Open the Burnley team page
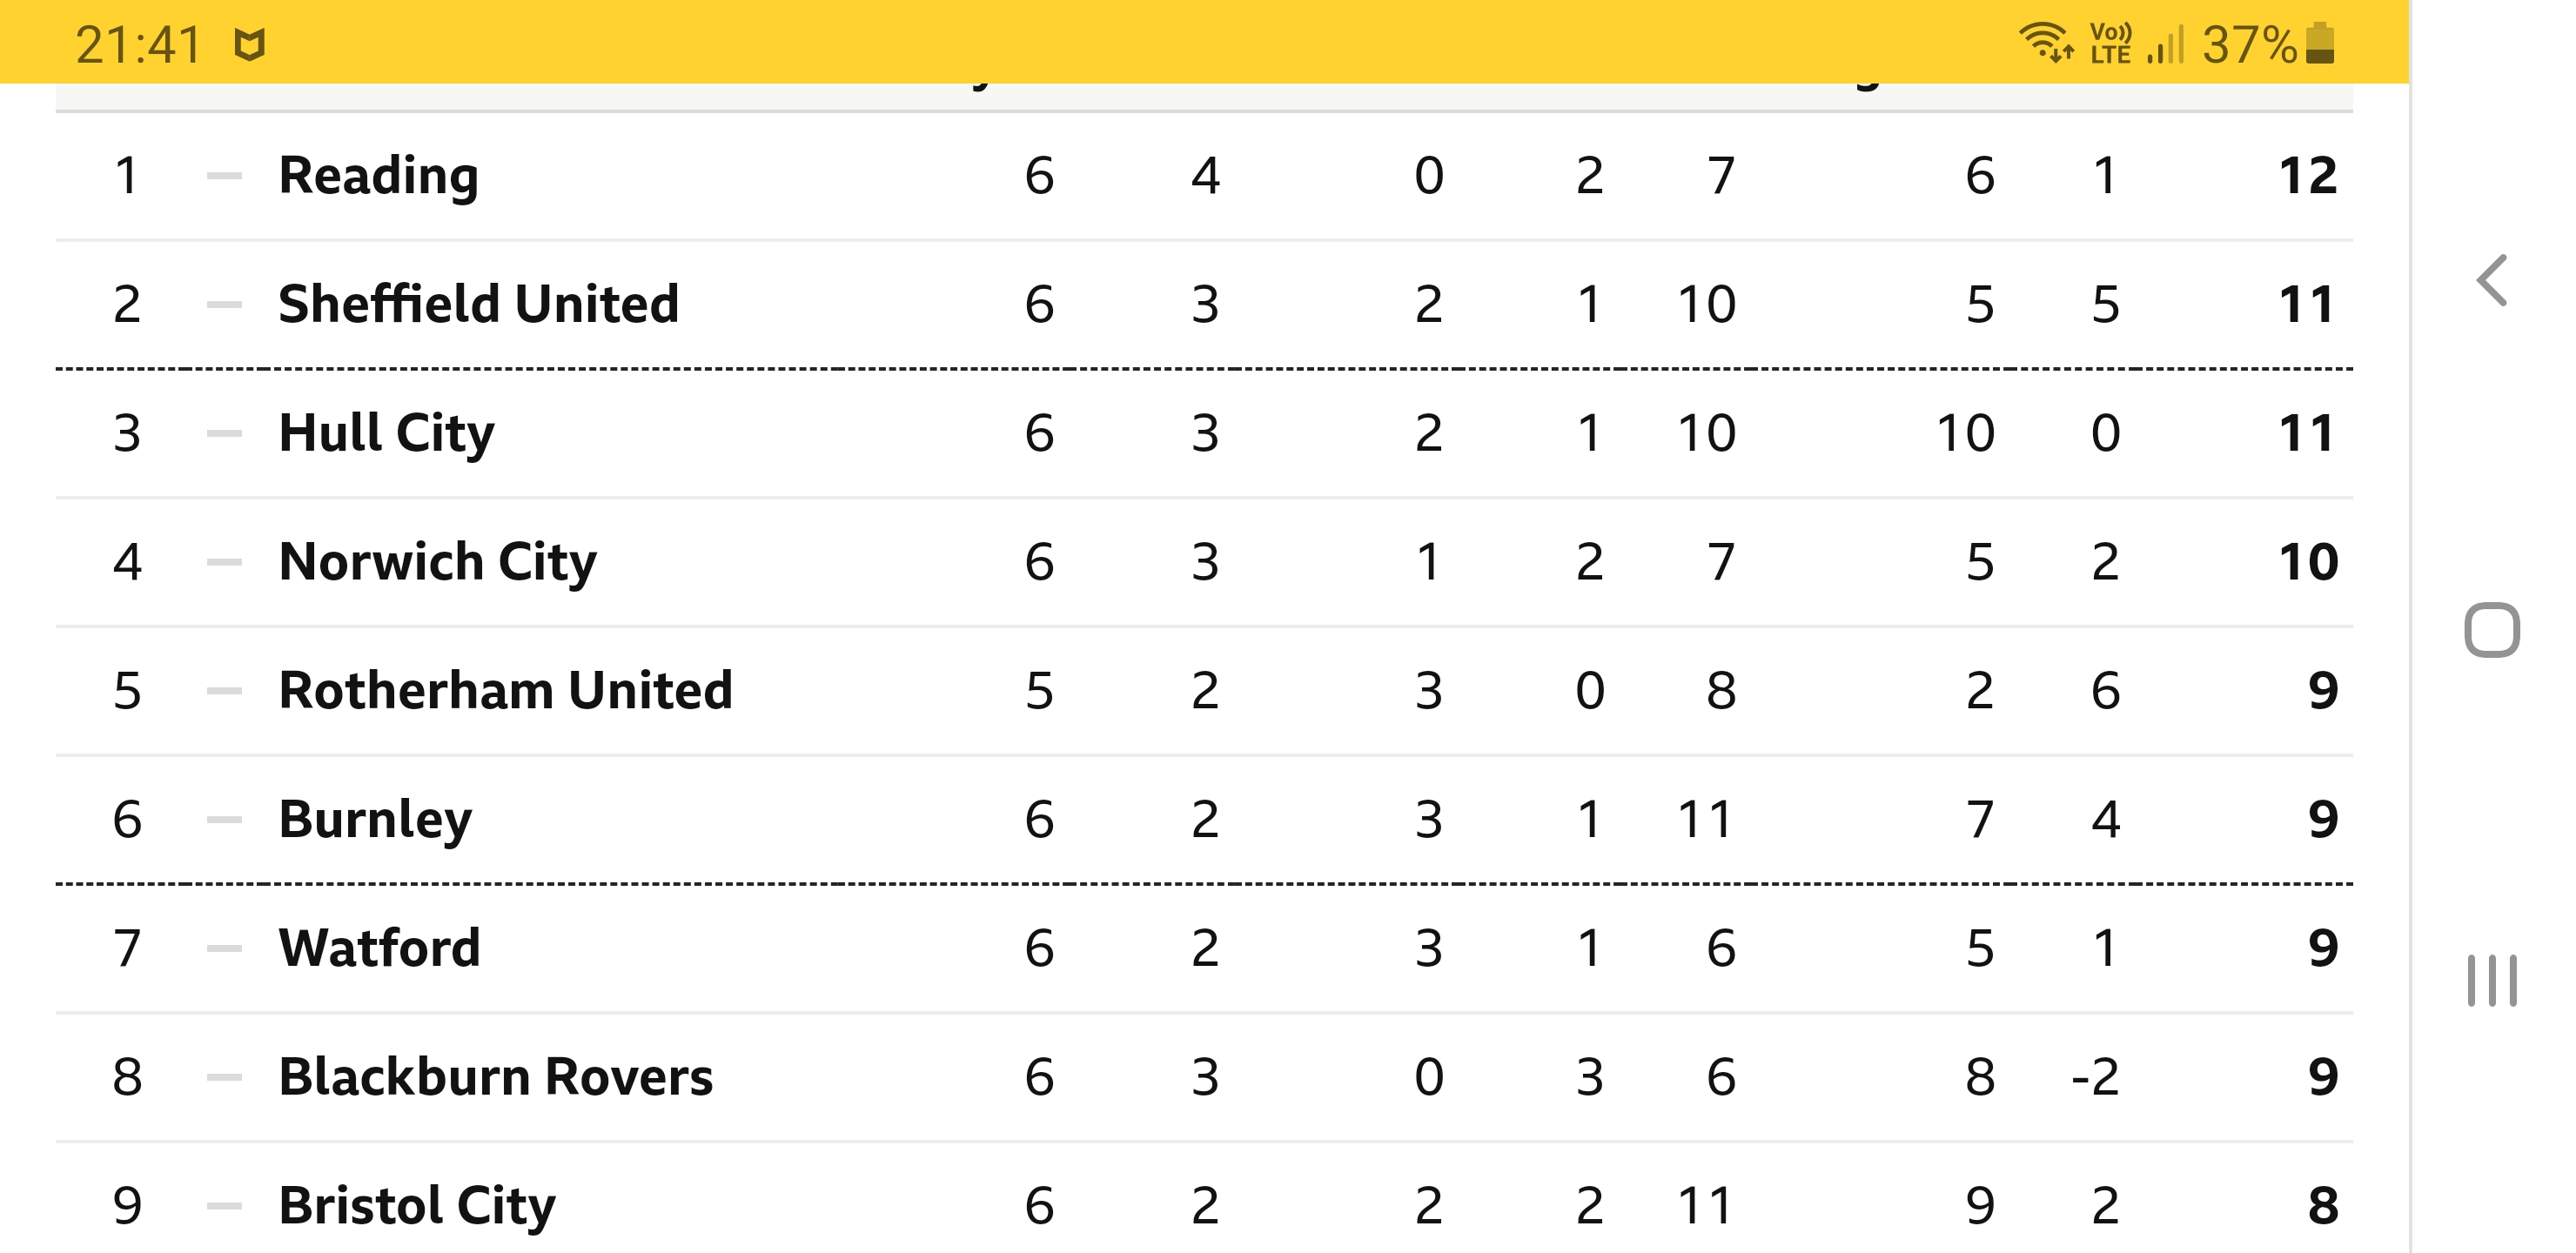 pyautogui.click(x=375, y=820)
